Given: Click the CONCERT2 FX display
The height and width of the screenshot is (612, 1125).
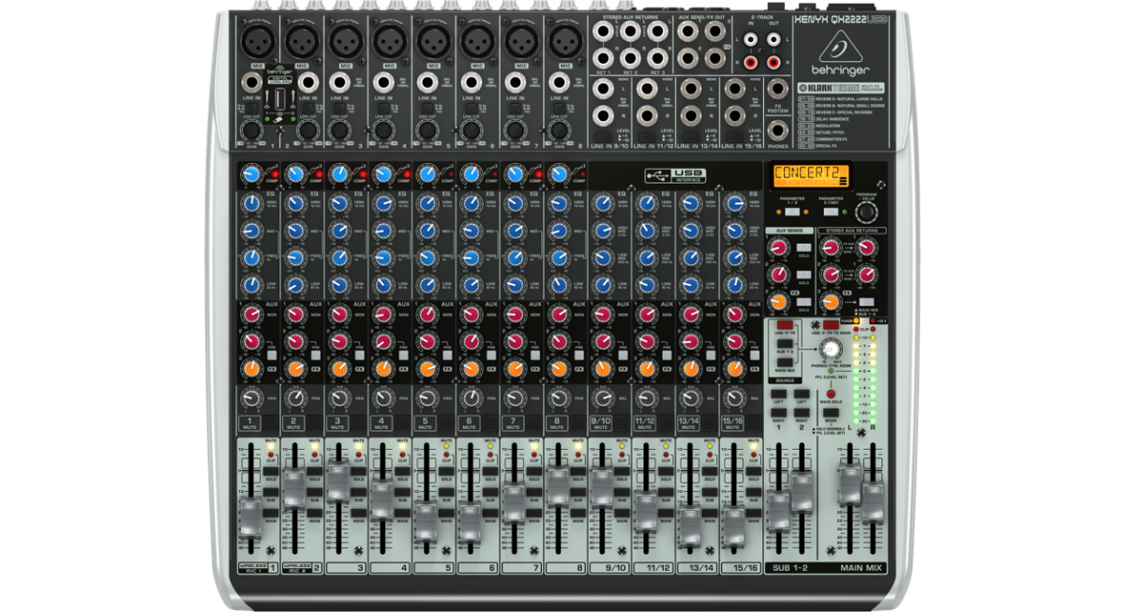Looking at the screenshot, I should pos(810,176).
